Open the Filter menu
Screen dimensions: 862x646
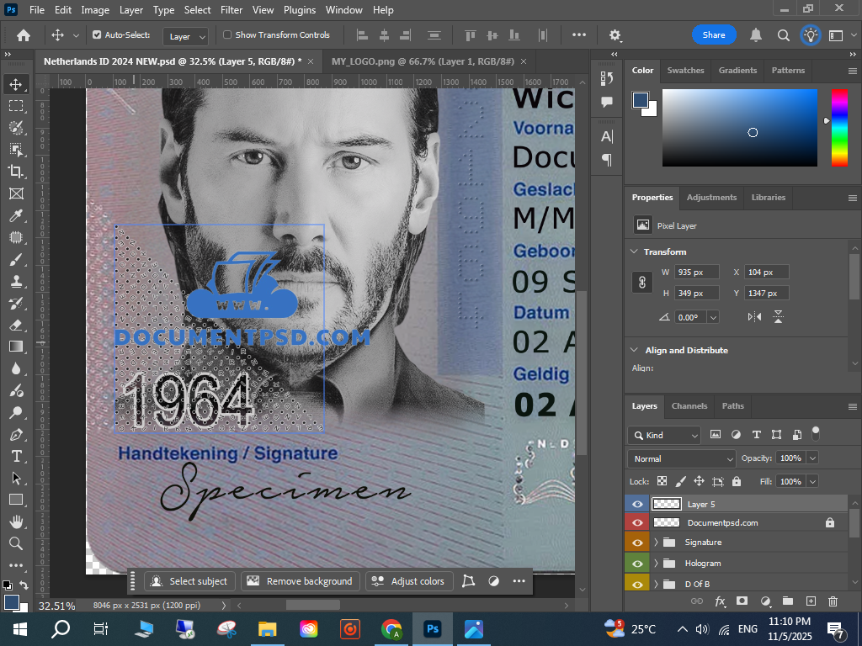[231, 10]
